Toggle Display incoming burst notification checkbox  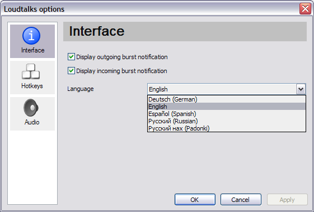pos(71,71)
